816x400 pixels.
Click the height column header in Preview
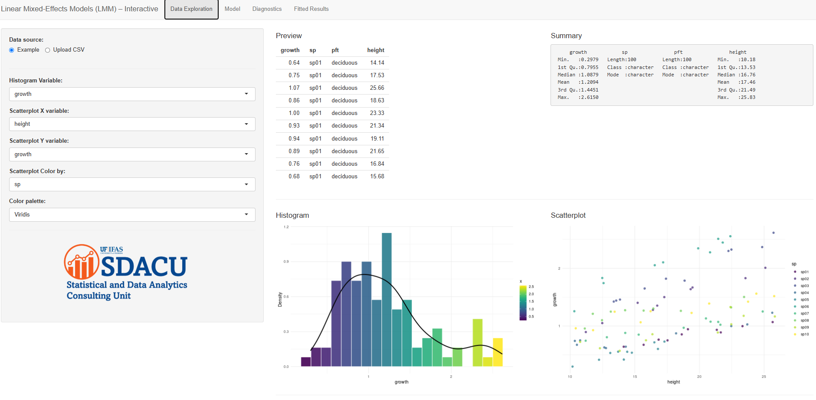click(376, 50)
